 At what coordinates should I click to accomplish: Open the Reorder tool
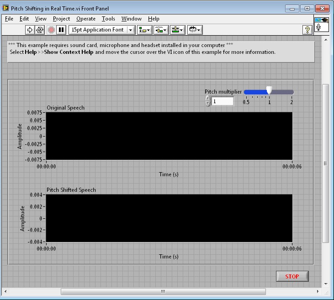[x=195, y=30]
